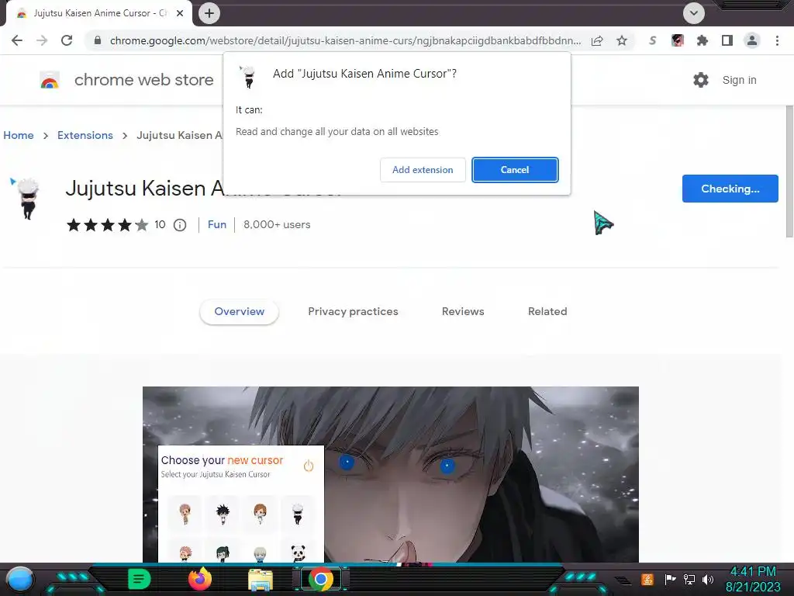The image size is (794, 596).
Task: Open the Action Center flag tray icon
Action: 670,579
